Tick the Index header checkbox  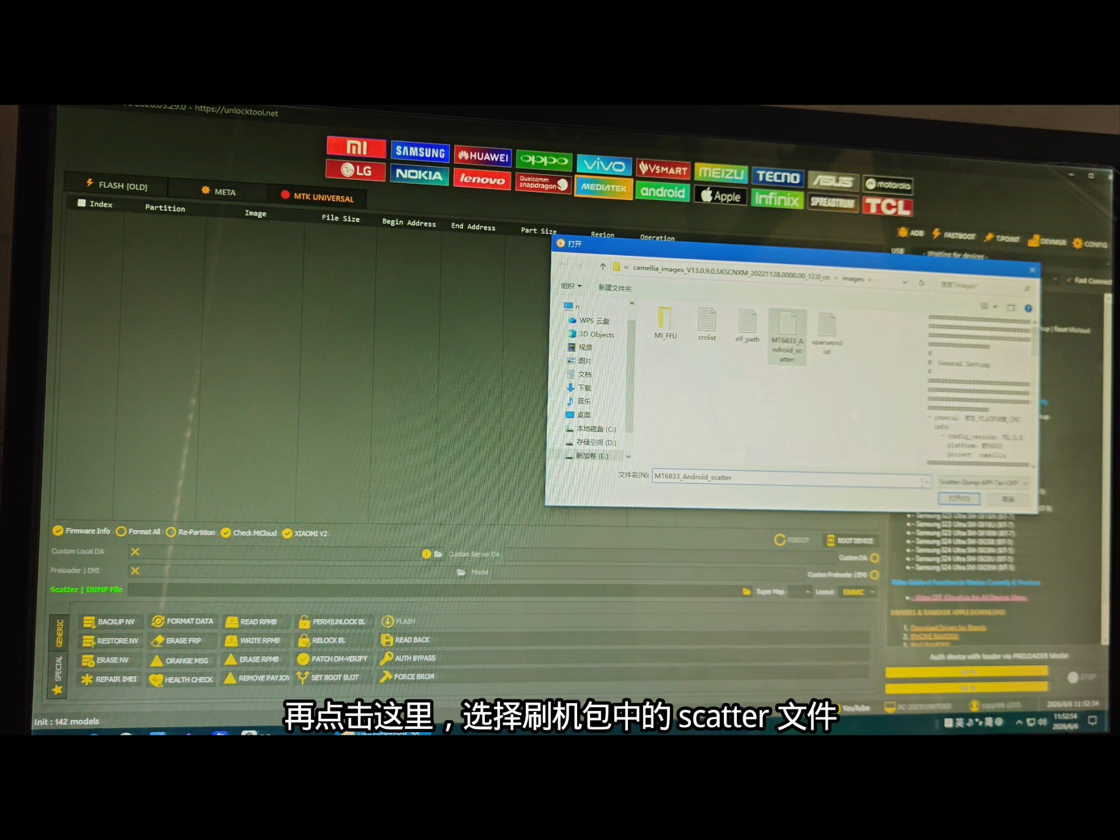81,203
